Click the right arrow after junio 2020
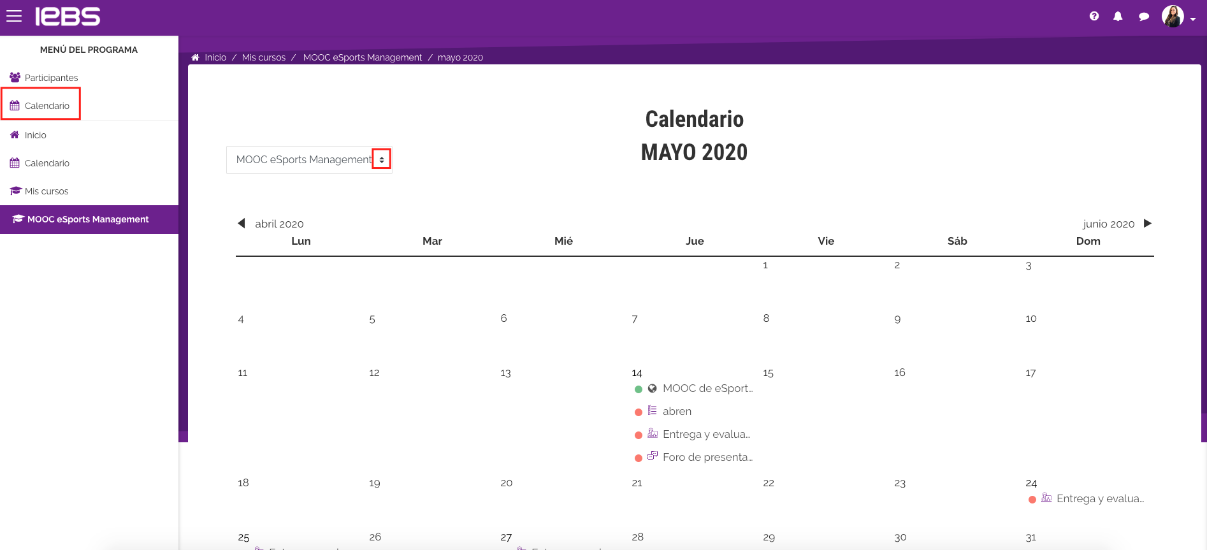This screenshot has width=1207, height=550. [x=1148, y=223]
